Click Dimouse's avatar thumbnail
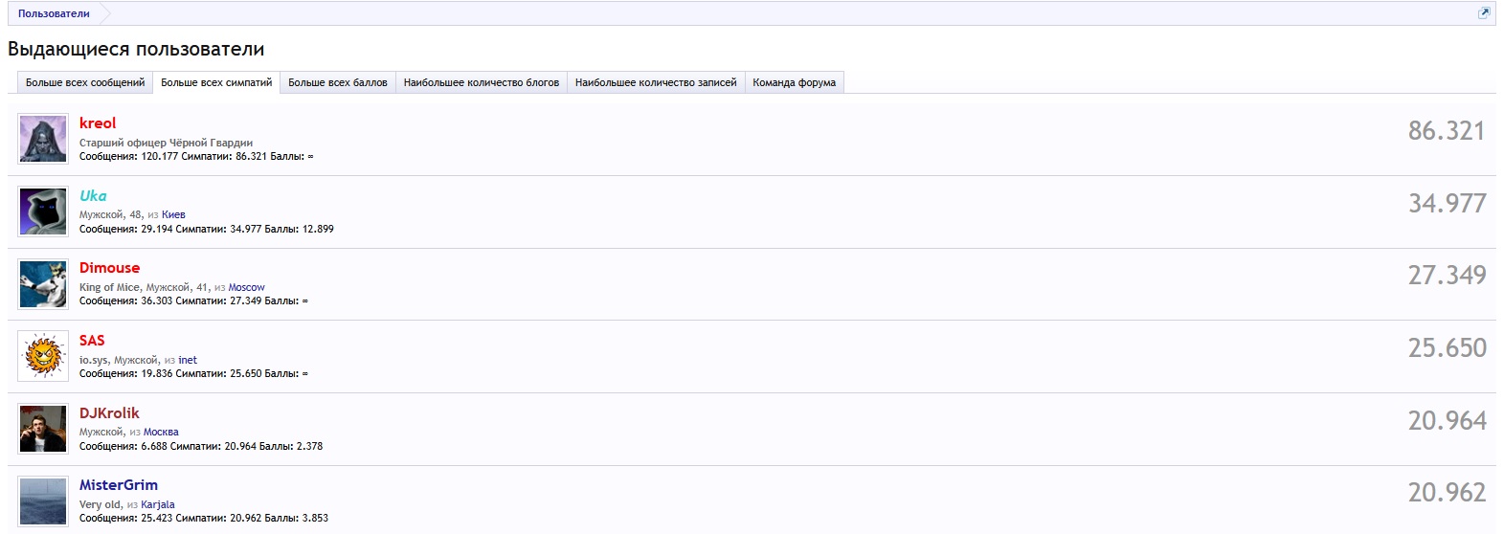The width and height of the screenshot is (1504, 534). pyautogui.click(x=43, y=284)
